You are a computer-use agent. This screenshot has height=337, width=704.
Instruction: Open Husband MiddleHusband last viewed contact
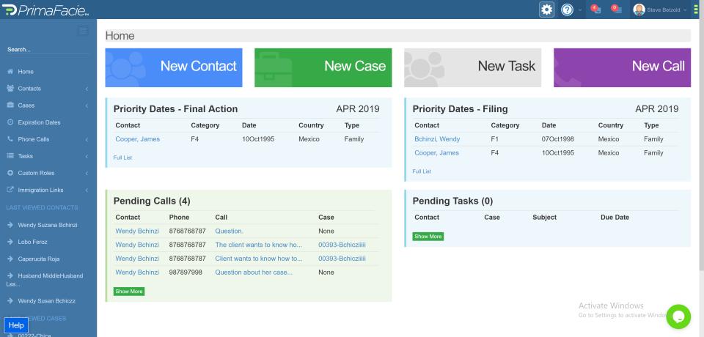tap(45, 280)
